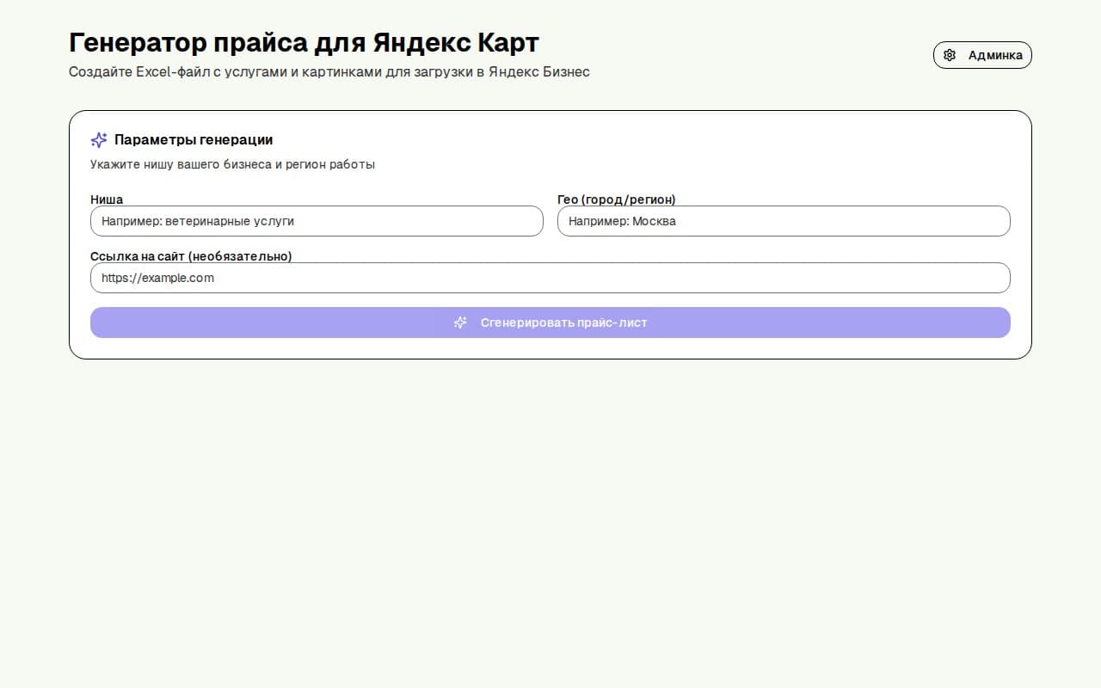Open the Админка panel
Image resolution: width=1101 pixels, height=688 pixels.
click(x=982, y=54)
